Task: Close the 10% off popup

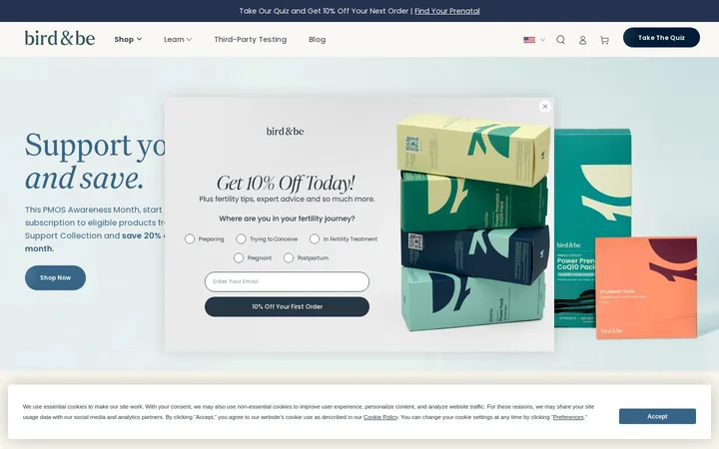Action: (545, 107)
